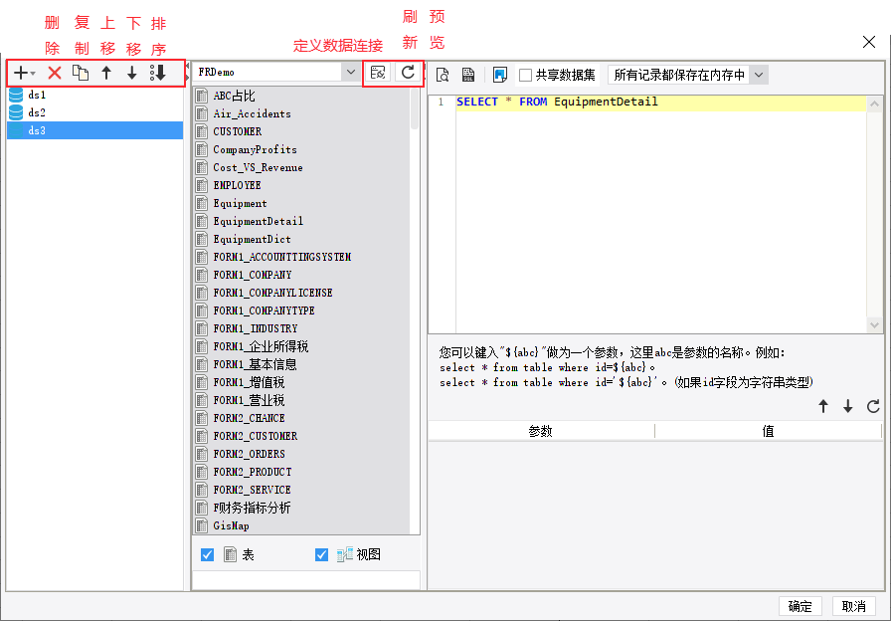Click the SQL editor text line

pos(661,102)
